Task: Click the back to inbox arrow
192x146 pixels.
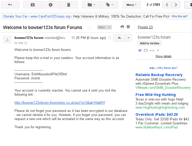Action: pos(10,5)
